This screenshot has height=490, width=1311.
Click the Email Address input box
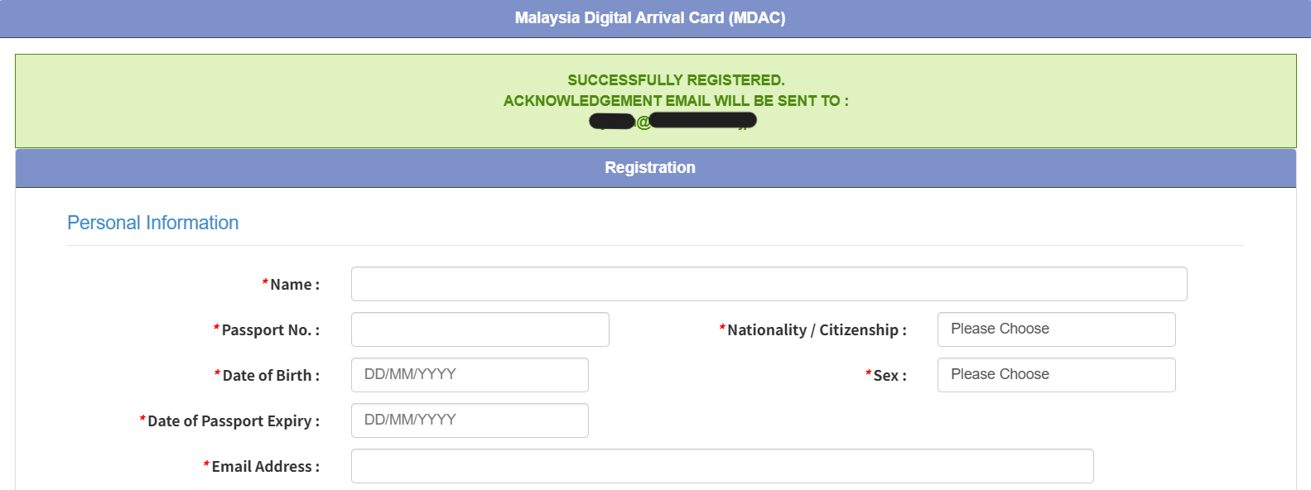point(722,466)
